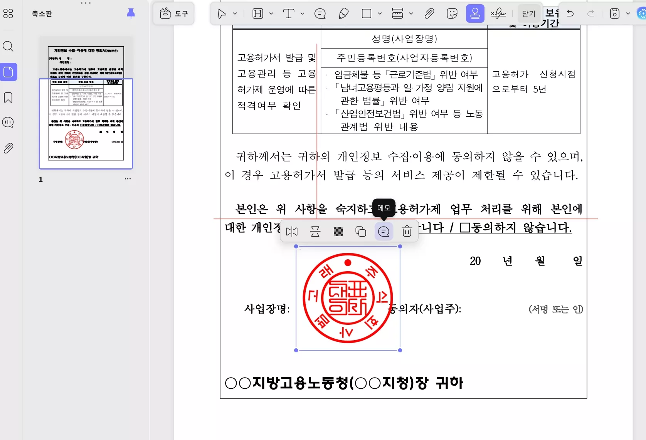This screenshot has width=646, height=440.
Task: Delete the stamp with the trash icon
Action: (x=406, y=232)
